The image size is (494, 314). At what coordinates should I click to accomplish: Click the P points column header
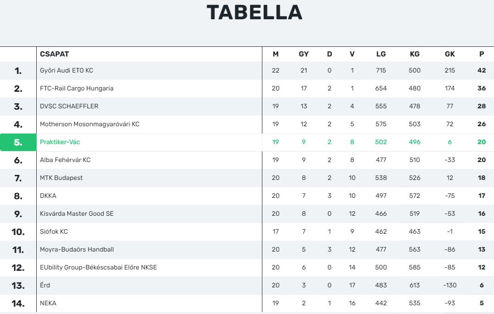(482, 54)
